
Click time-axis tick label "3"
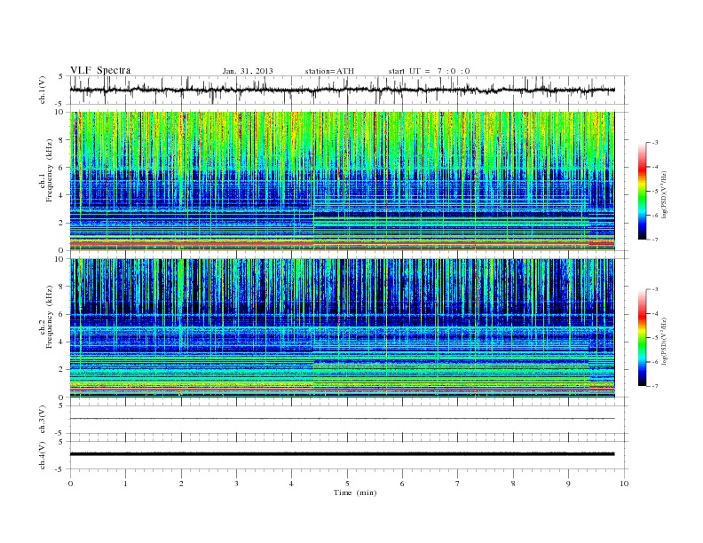[x=236, y=484]
